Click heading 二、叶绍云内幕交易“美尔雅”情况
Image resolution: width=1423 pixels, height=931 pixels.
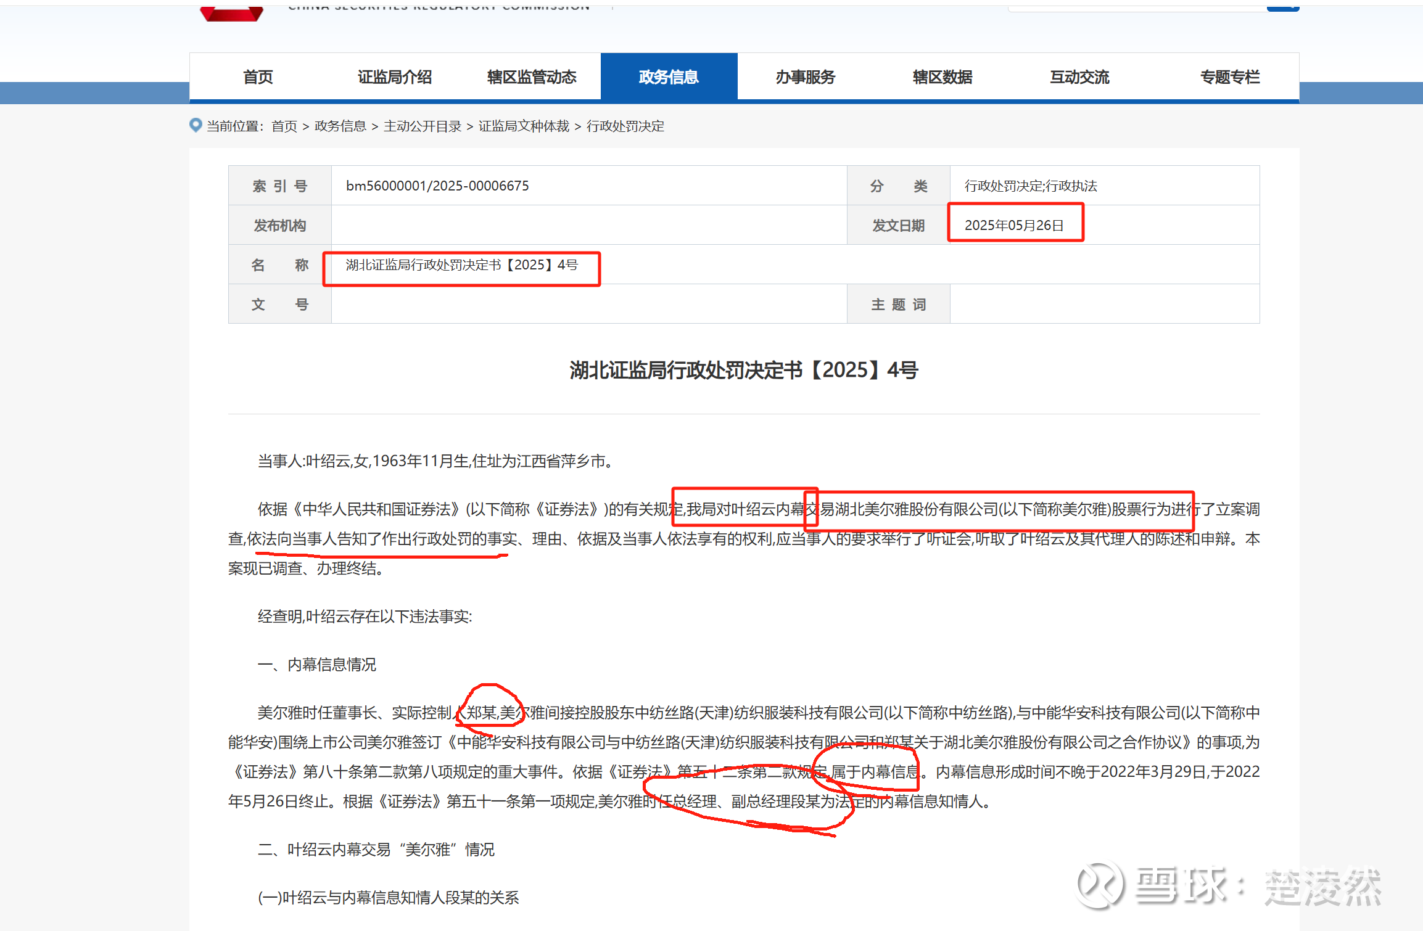376,850
